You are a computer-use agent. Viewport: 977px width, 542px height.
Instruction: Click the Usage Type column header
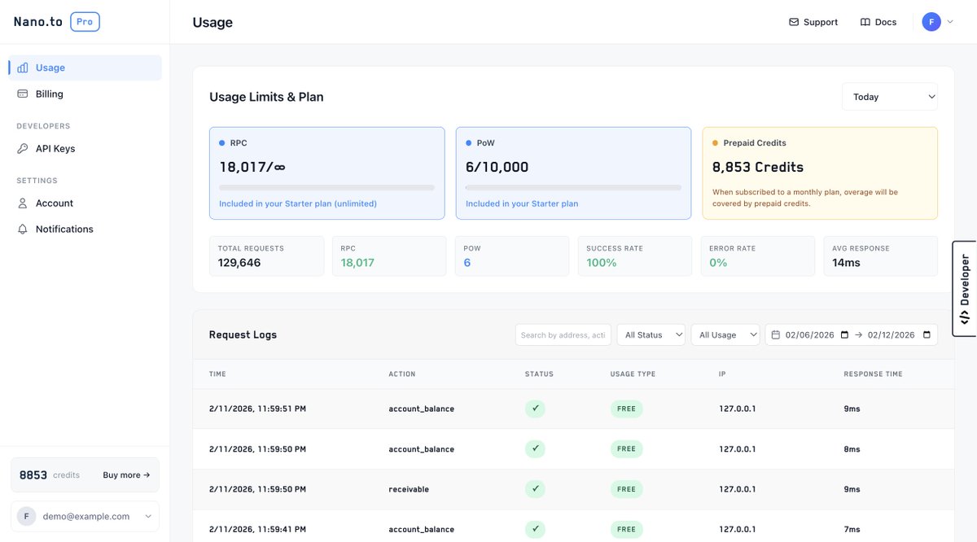pos(633,374)
